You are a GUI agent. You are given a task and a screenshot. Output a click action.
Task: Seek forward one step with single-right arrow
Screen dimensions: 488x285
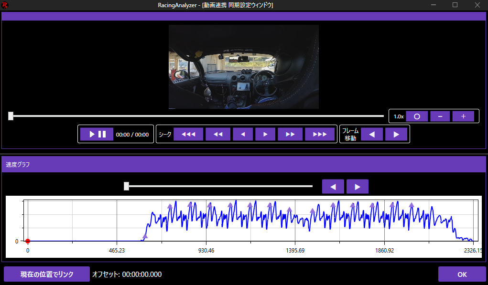(x=265, y=134)
